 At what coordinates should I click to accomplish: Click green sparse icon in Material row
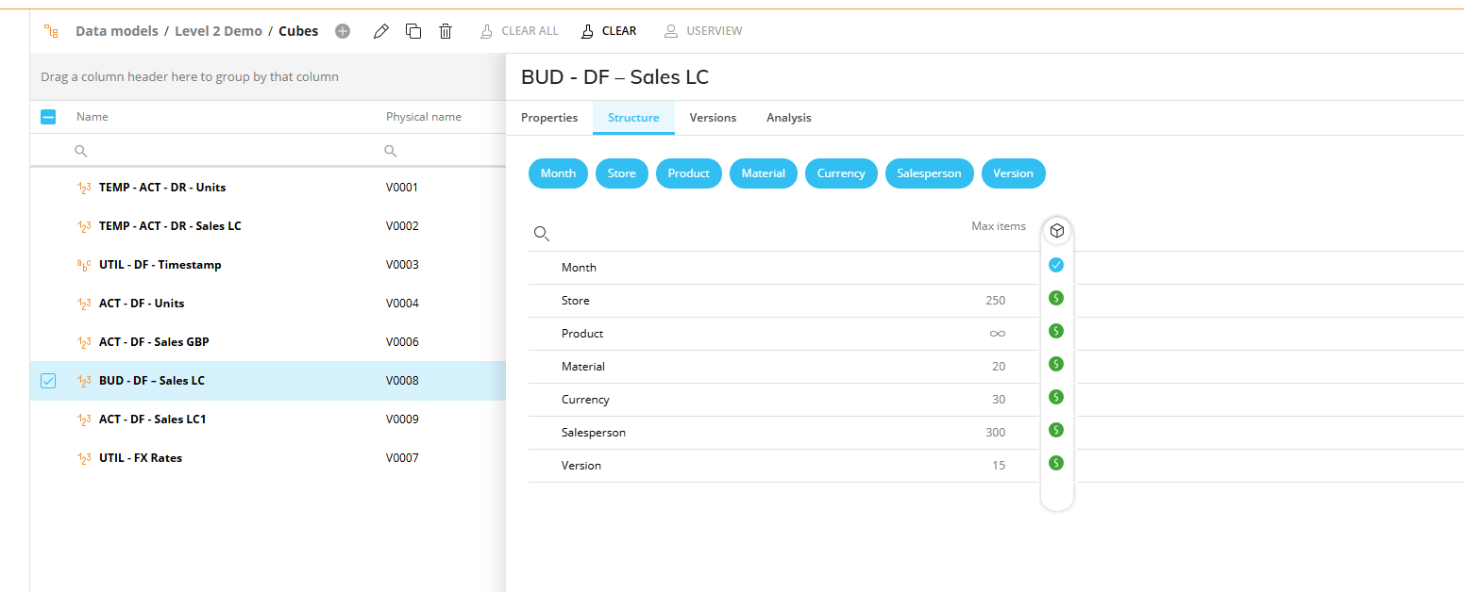coord(1056,364)
